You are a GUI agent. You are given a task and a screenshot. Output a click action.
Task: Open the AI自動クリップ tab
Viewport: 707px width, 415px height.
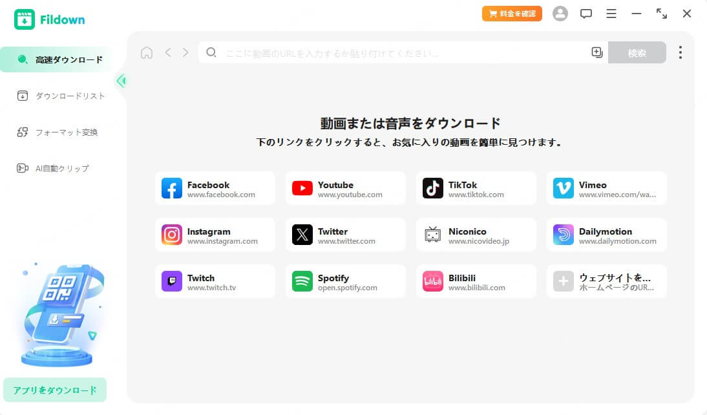pyautogui.click(x=53, y=168)
